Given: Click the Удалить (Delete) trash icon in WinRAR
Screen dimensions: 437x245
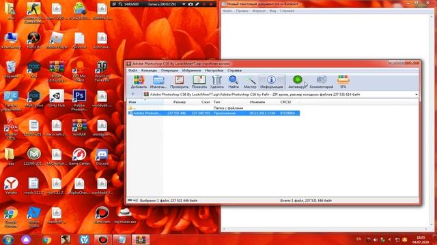Looking at the screenshot, I should [217, 82].
